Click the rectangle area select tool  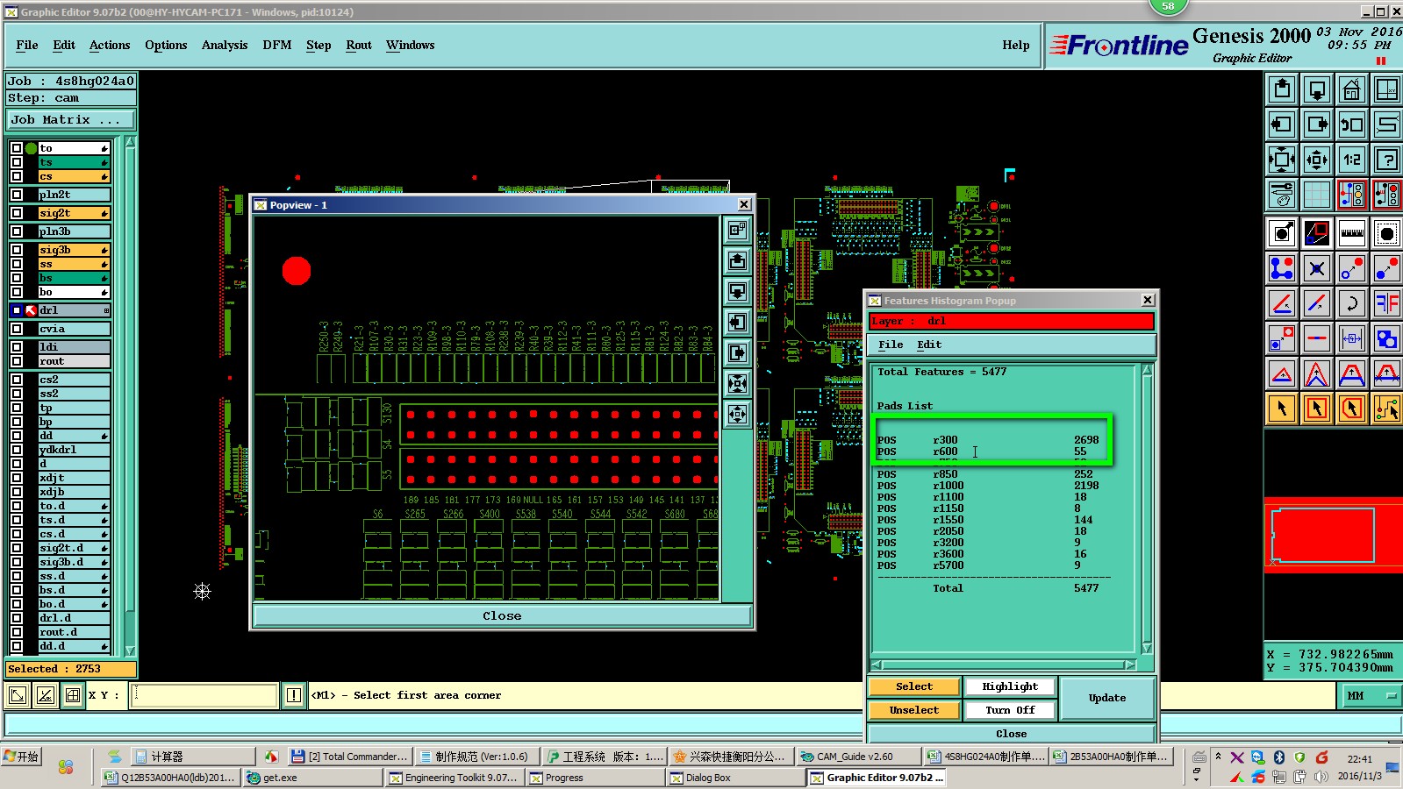point(1317,409)
